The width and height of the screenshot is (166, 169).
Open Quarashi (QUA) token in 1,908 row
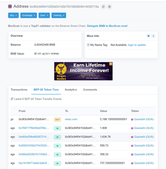point(144,128)
